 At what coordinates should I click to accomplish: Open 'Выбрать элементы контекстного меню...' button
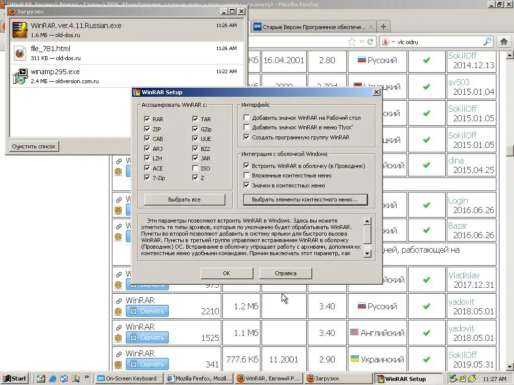tap(305, 200)
